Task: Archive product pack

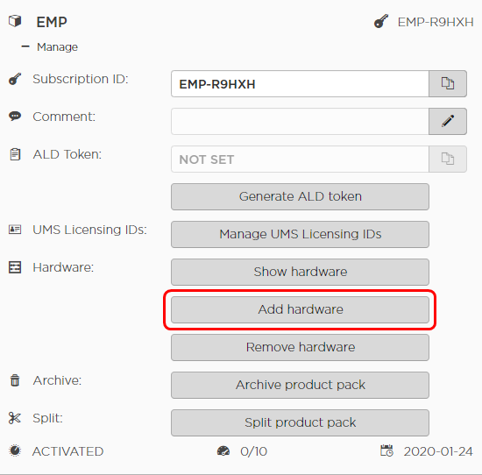Action: click(x=300, y=385)
